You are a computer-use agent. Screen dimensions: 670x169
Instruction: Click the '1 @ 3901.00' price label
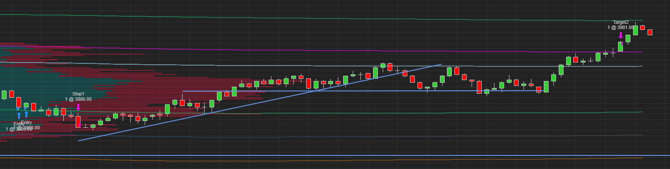click(621, 27)
